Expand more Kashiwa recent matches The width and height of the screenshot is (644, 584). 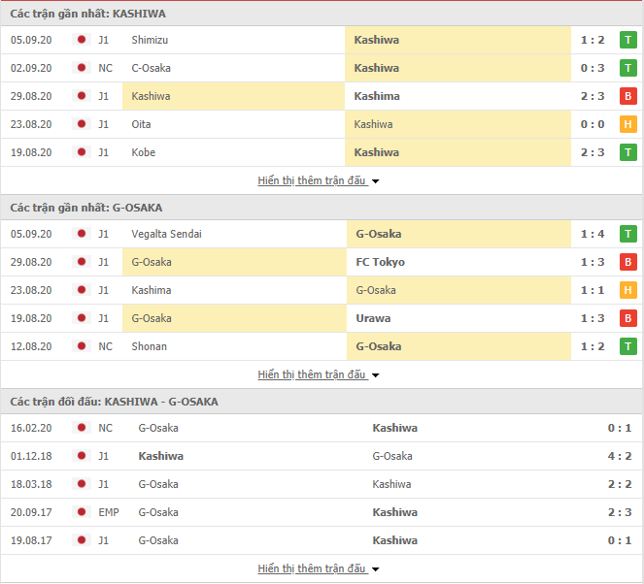(318, 180)
